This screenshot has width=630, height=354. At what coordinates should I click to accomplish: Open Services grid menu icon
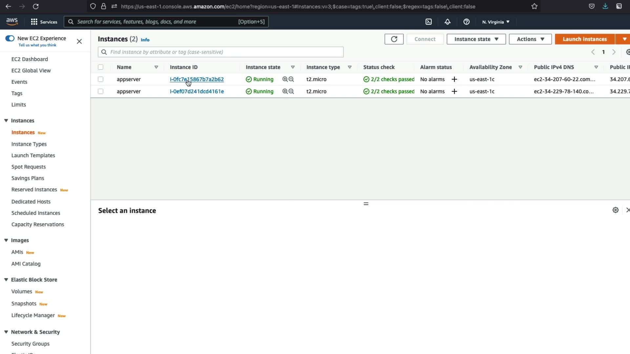34,22
